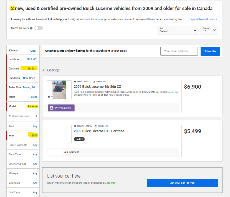Screen dimensions: 230x197
Task: Click the Private Seller person icon
Action: pos(52,108)
